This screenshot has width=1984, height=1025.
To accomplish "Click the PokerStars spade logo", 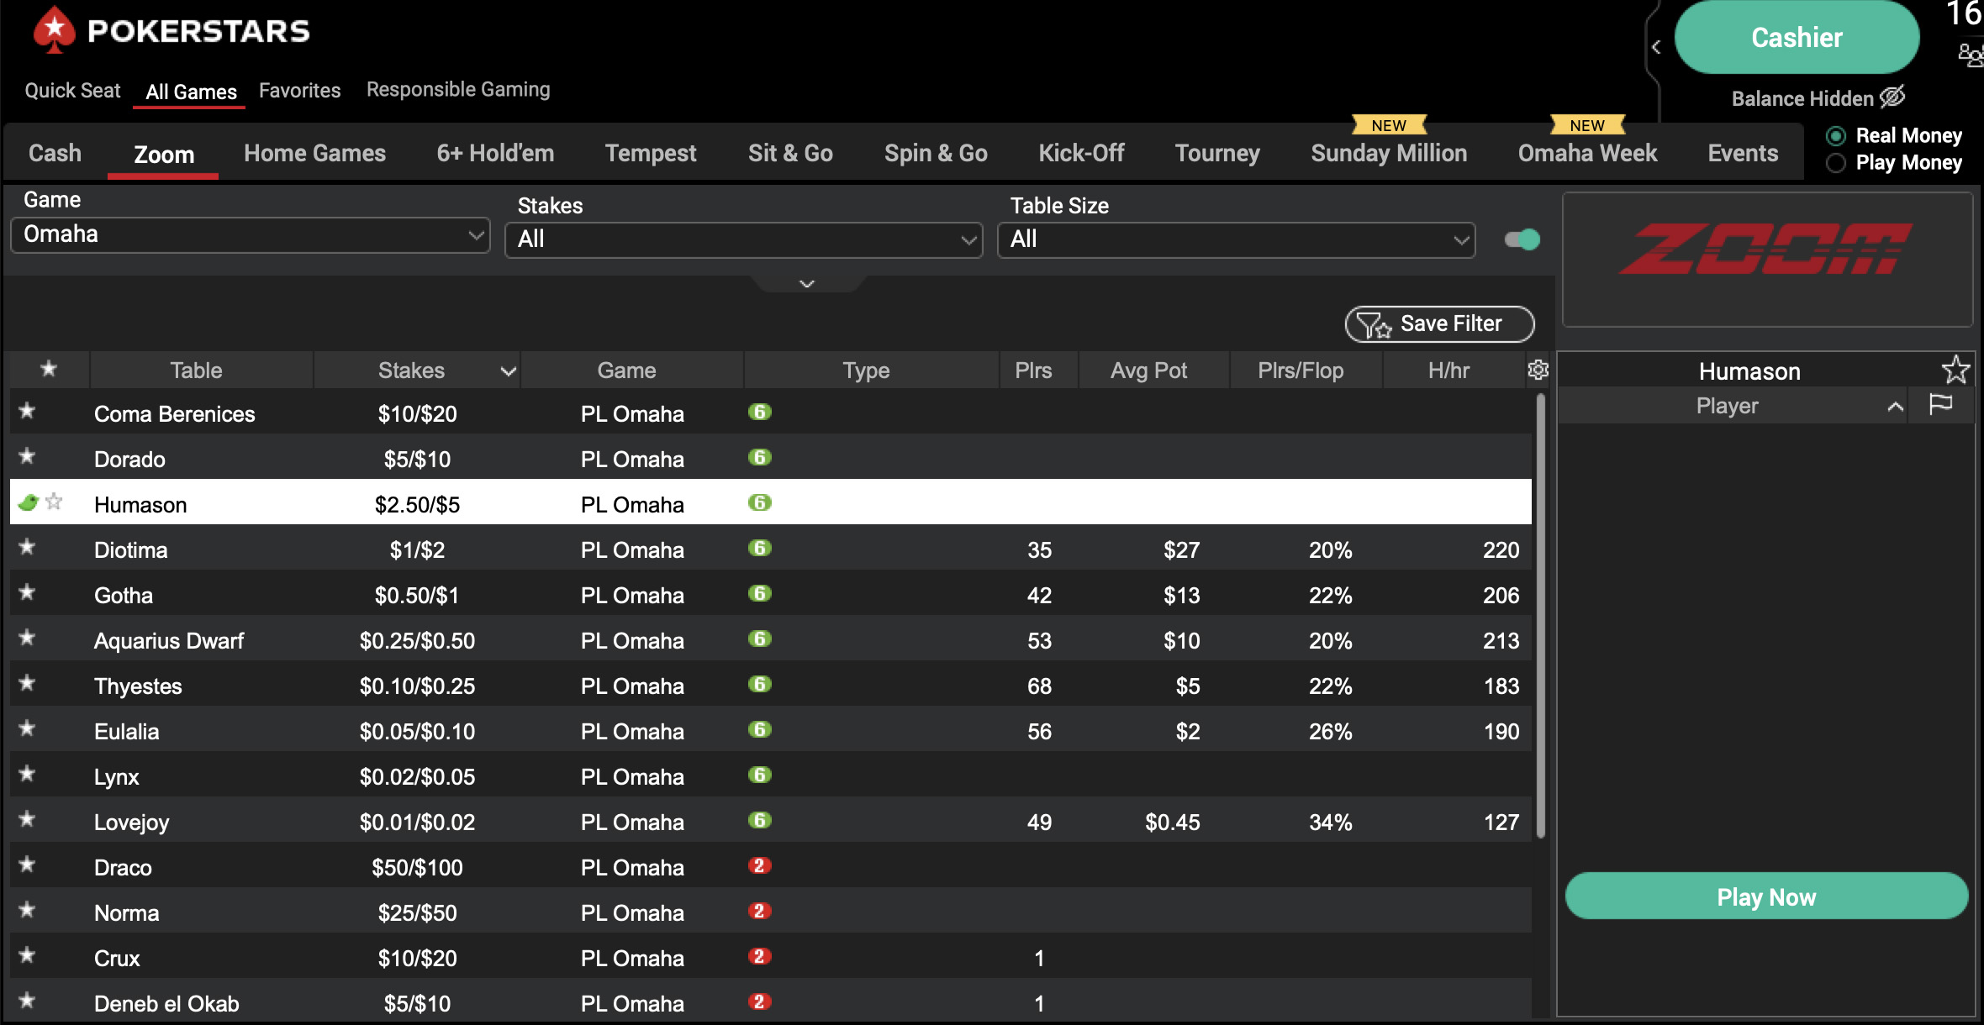I will point(55,29).
